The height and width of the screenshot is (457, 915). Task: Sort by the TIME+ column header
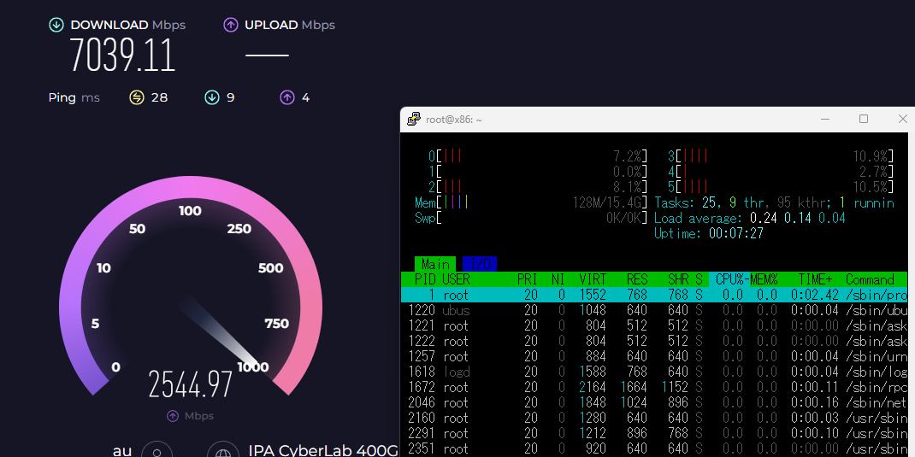click(815, 279)
